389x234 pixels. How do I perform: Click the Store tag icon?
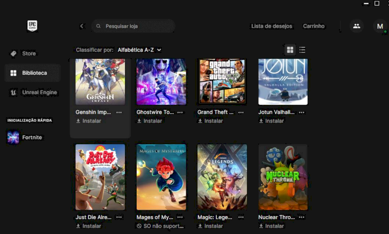(14, 53)
